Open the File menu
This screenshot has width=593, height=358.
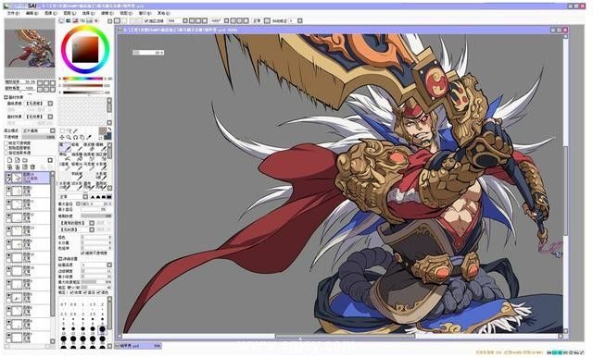[13, 13]
